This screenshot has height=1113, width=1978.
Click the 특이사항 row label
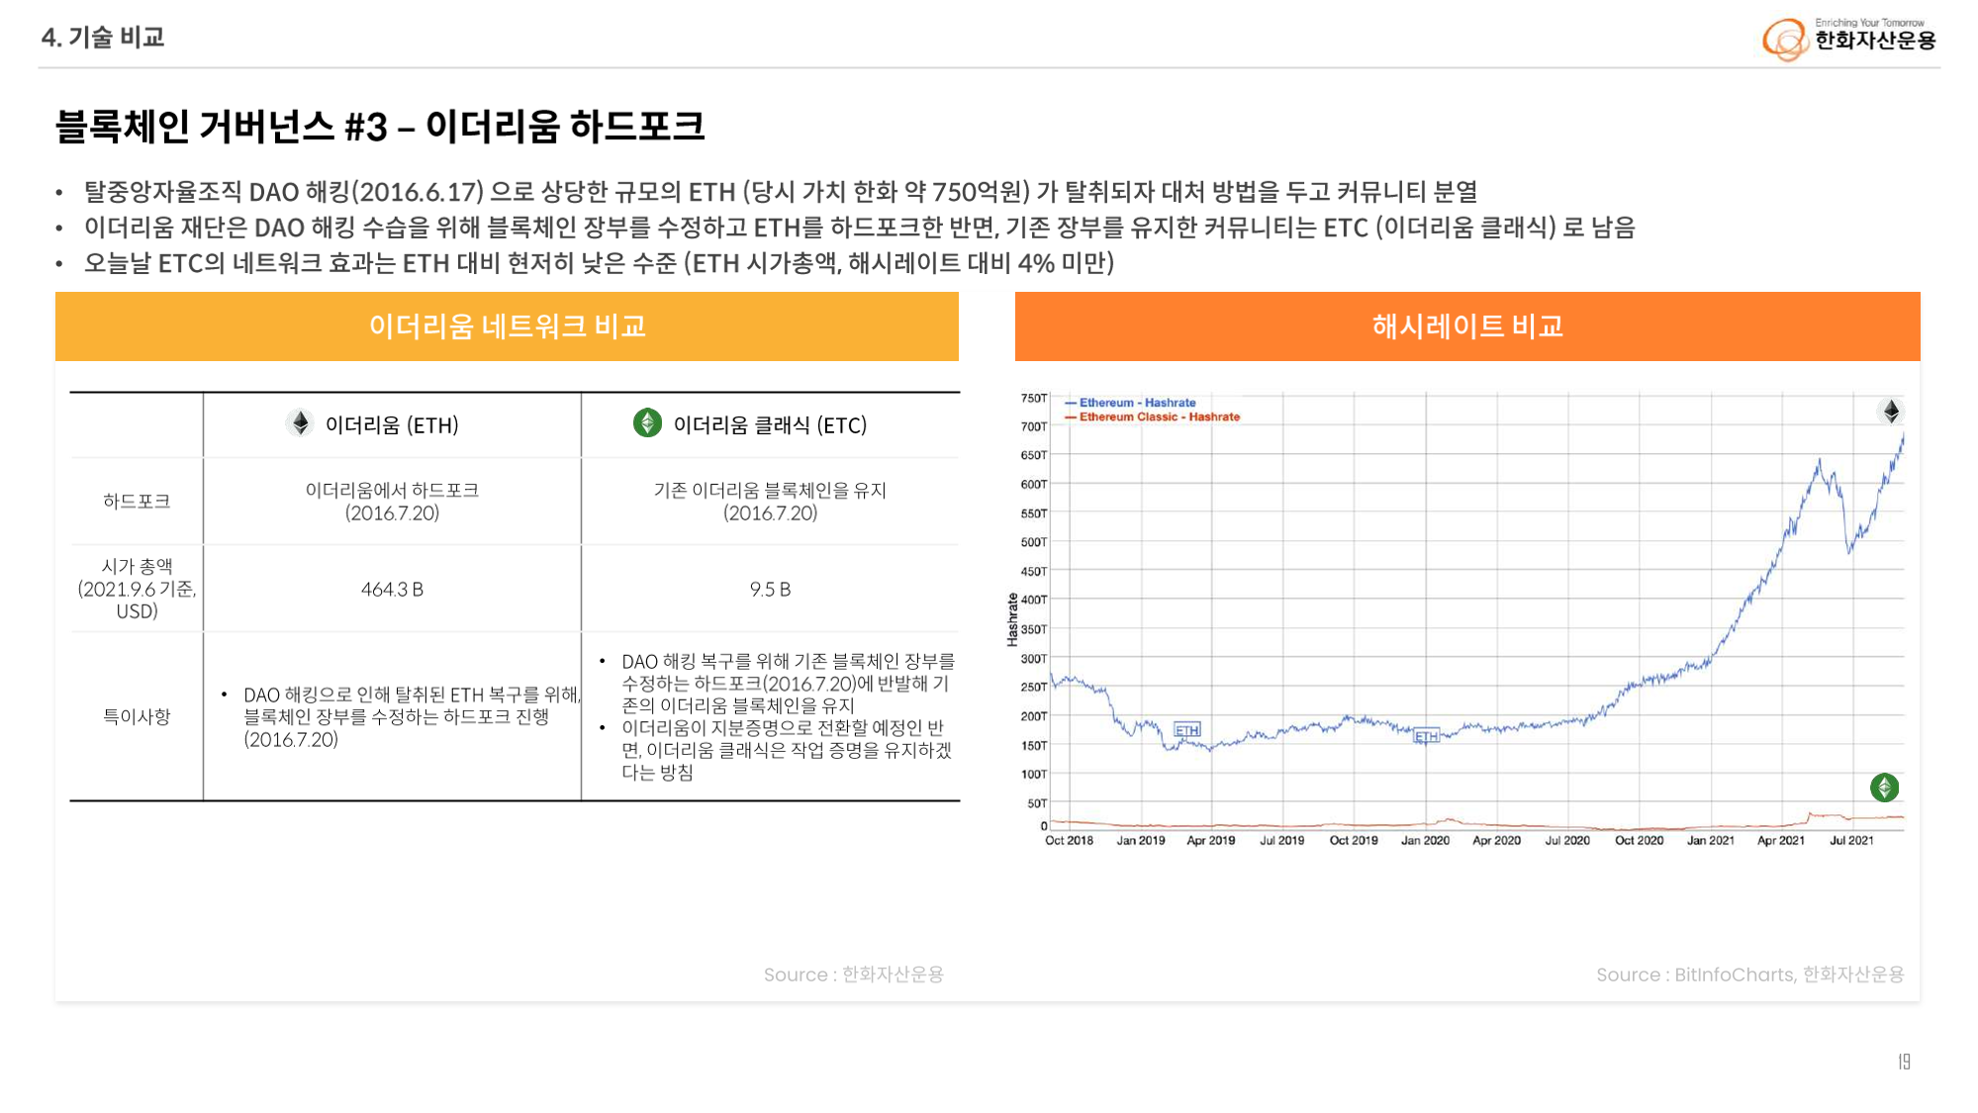[x=137, y=716]
